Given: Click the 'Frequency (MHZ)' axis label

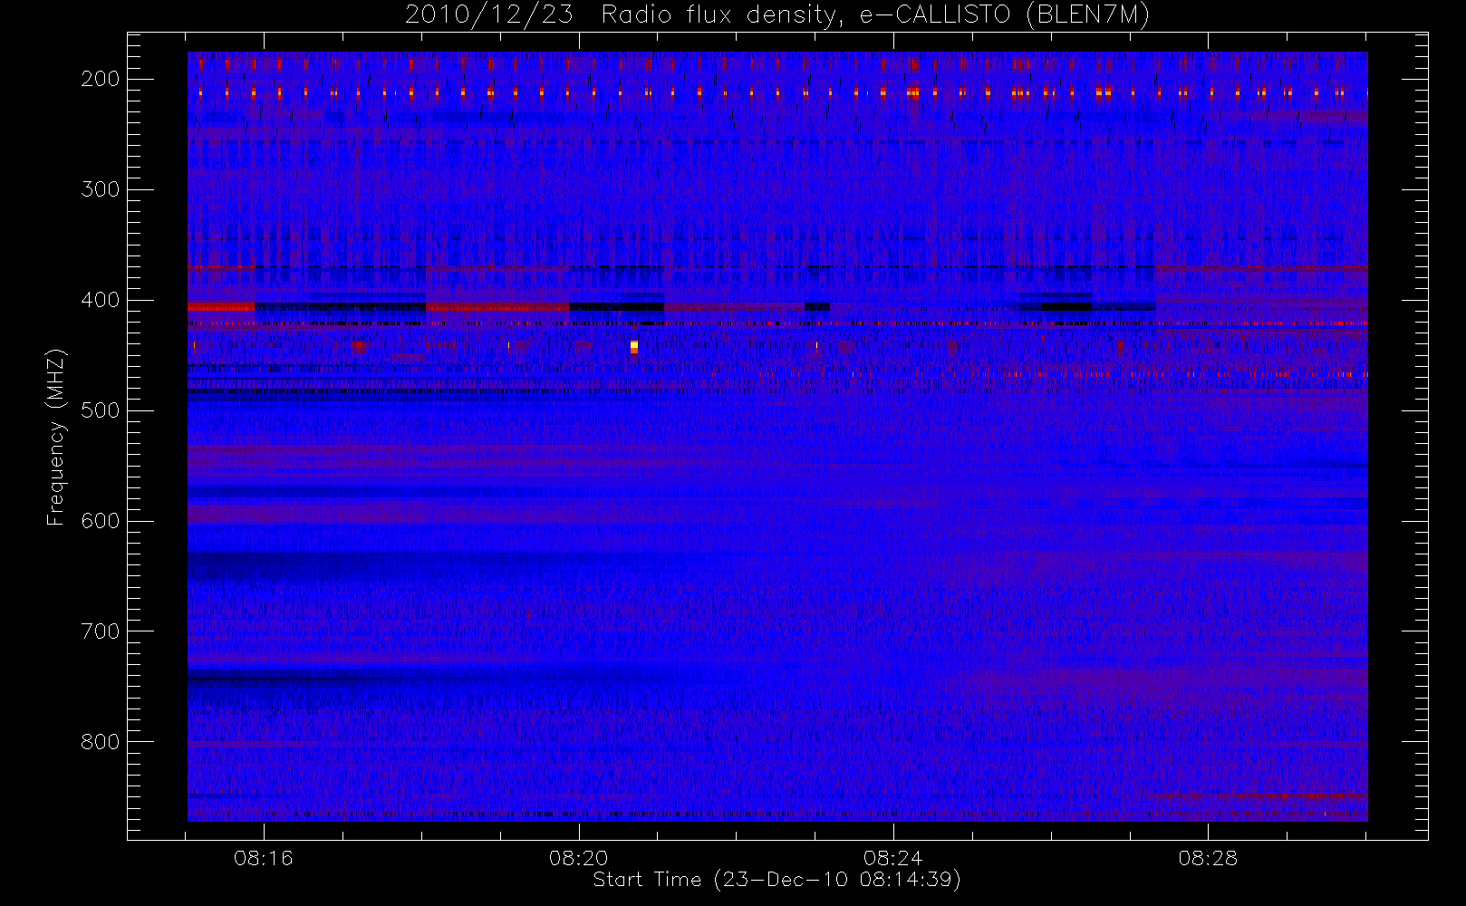Looking at the screenshot, I should tap(56, 437).
